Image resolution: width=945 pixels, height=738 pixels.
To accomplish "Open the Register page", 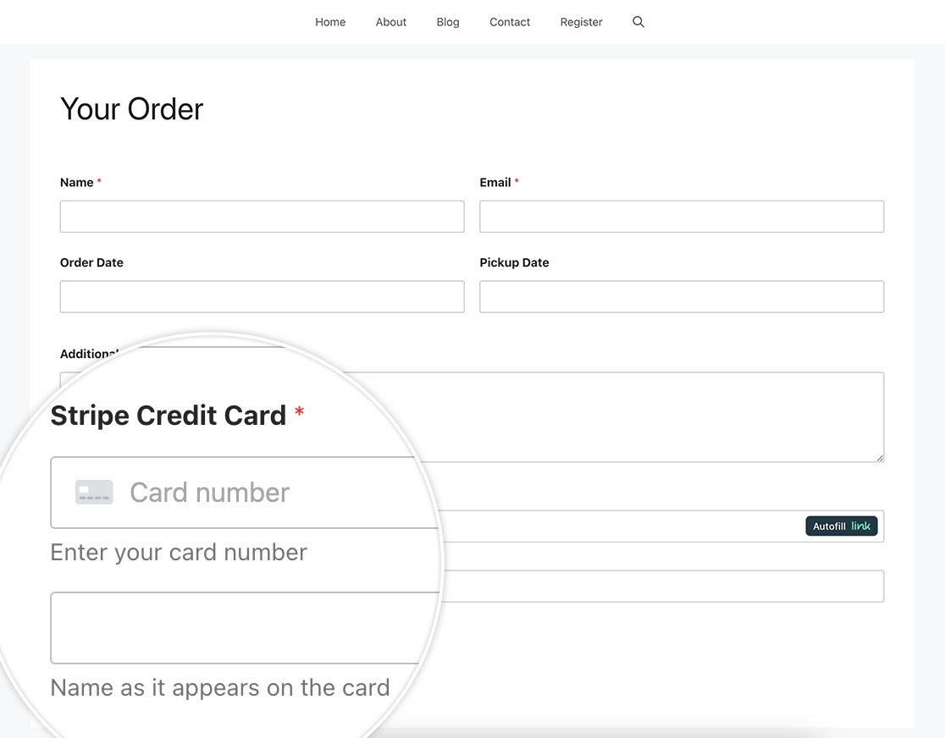I will click(581, 22).
